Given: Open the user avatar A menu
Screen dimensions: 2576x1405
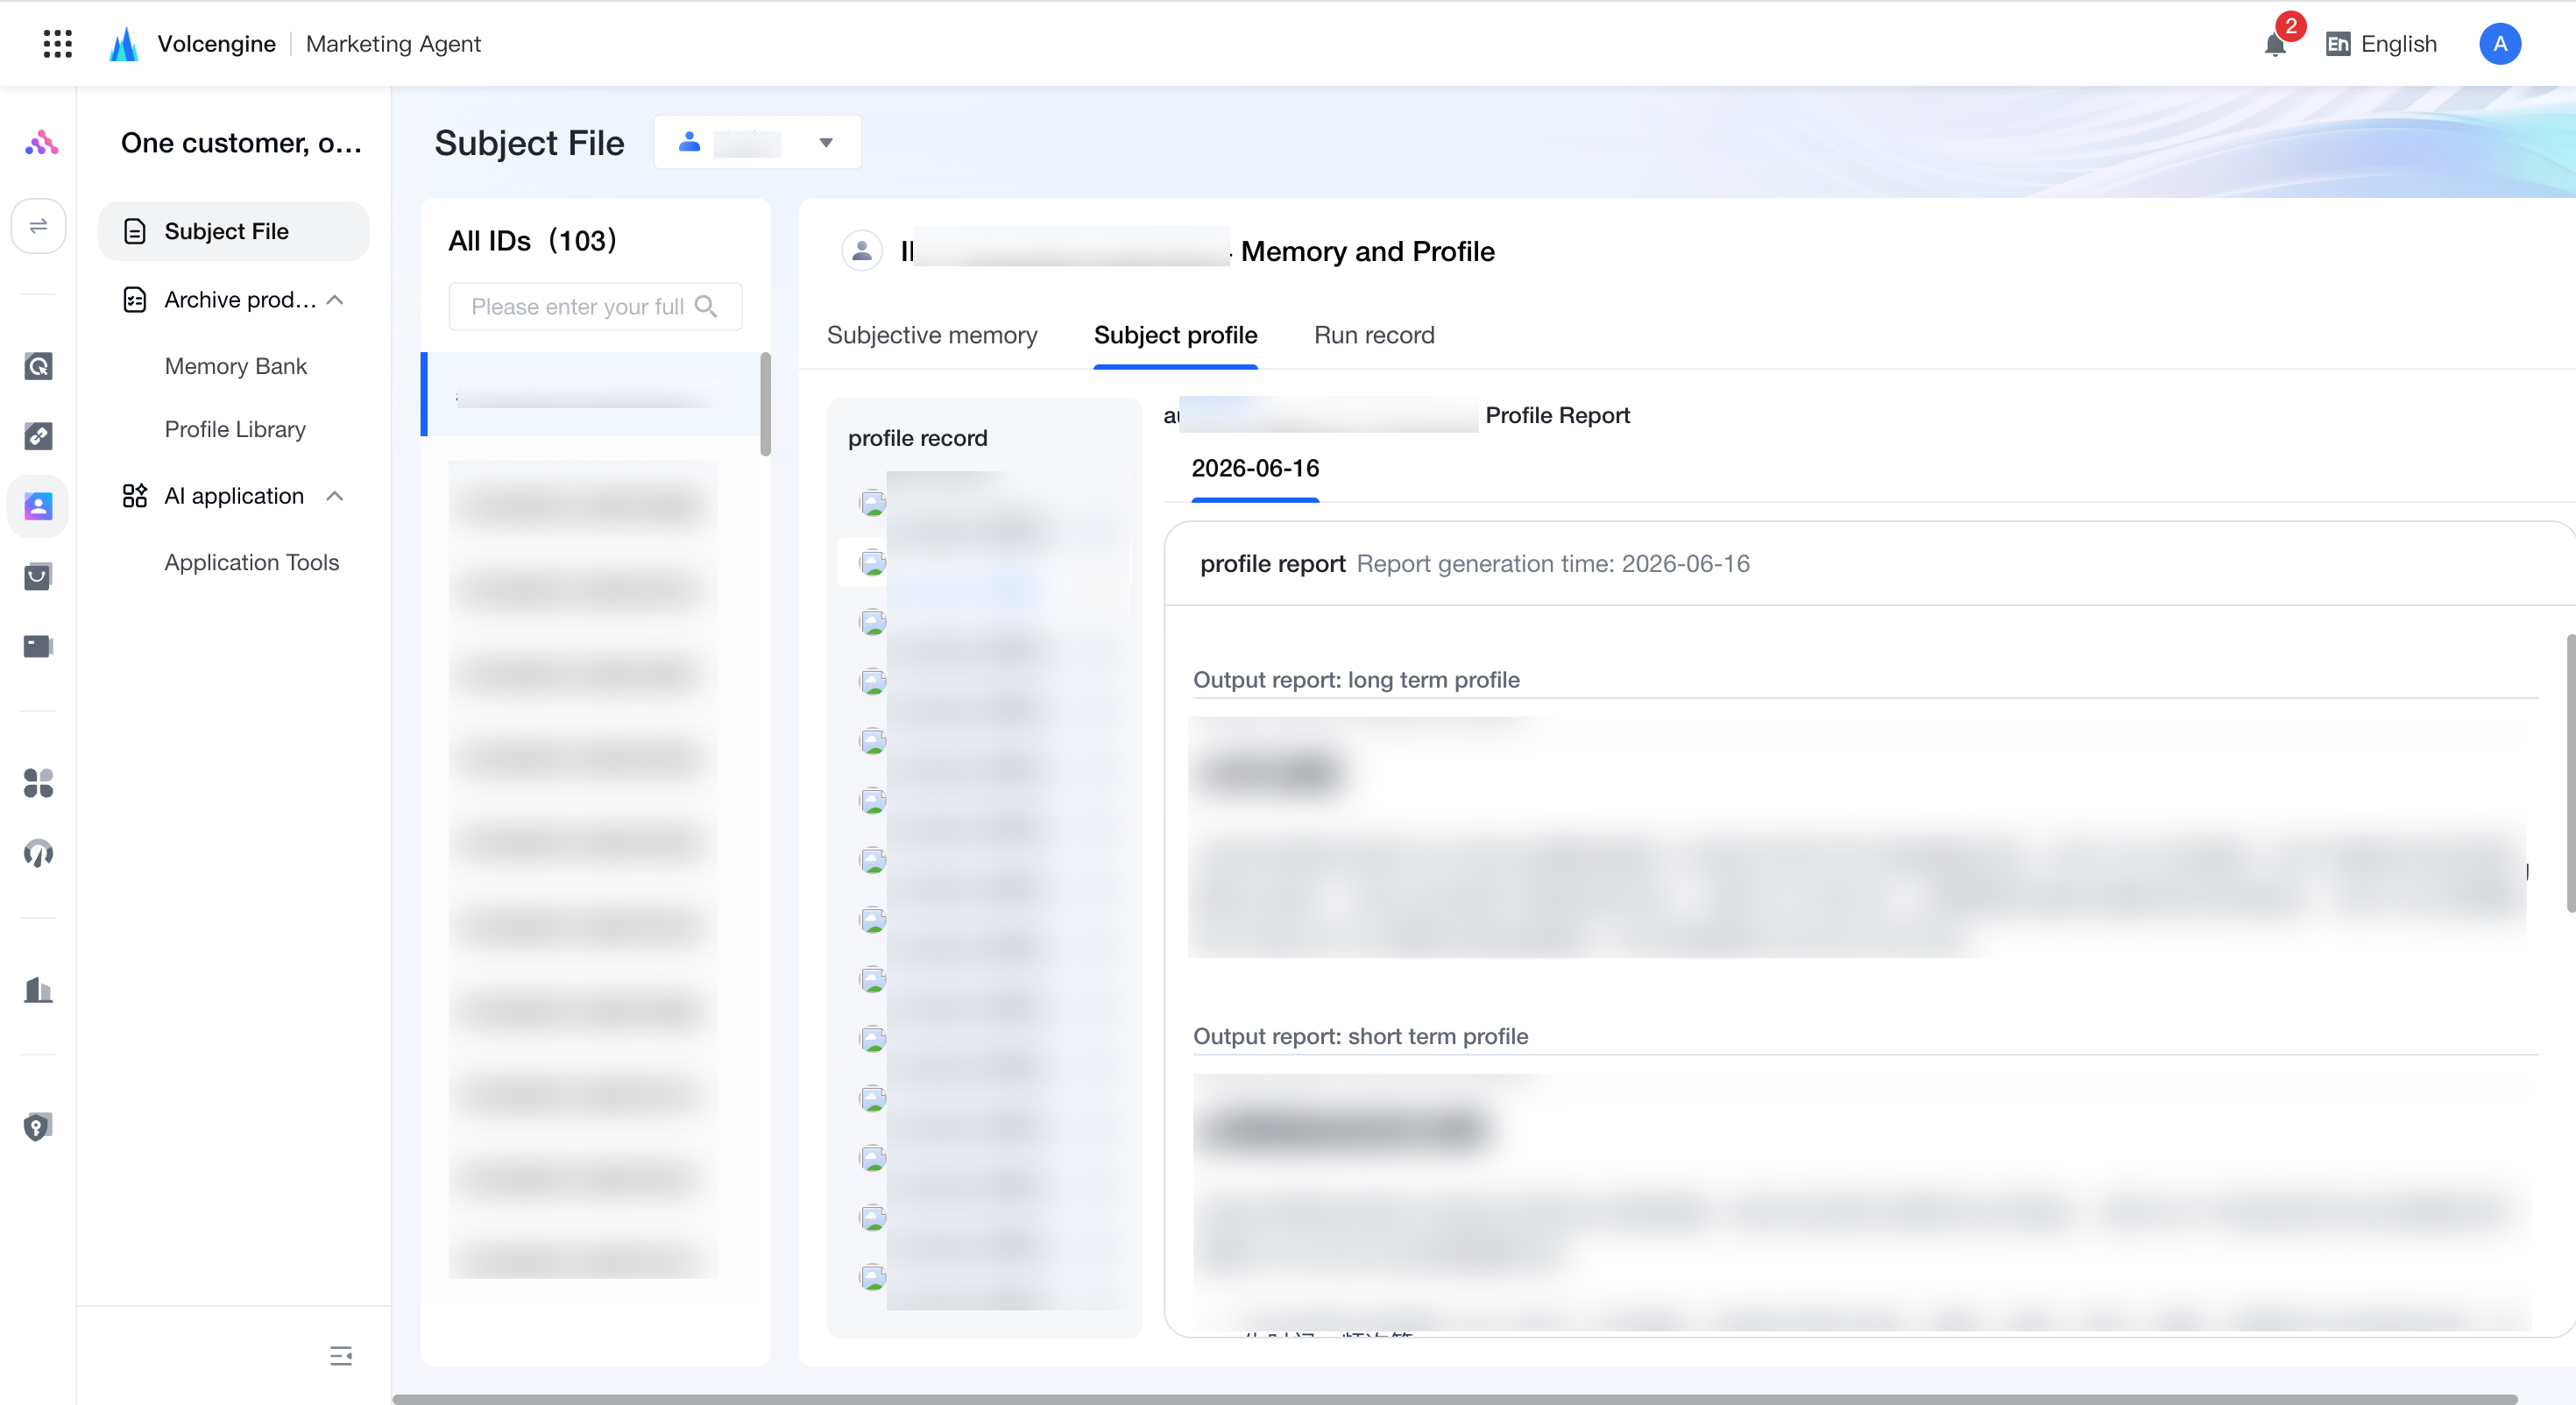Looking at the screenshot, I should pos(2499,43).
